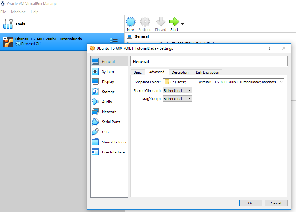The image size is (296, 212).
Task: Open the Storage settings category
Action: (108, 92)
